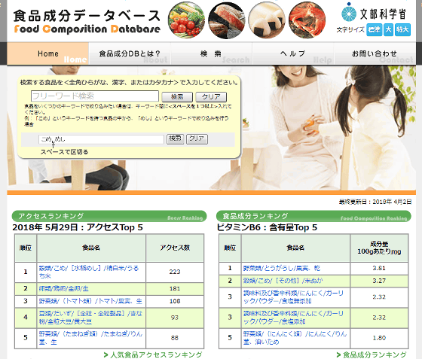Viewport: 422px width, 359px height.
Task: Click the 3.27 component value cell
Action: click(x=379, y=281)
